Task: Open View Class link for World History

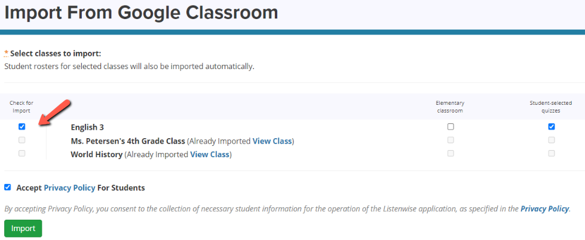Action: 210,154
